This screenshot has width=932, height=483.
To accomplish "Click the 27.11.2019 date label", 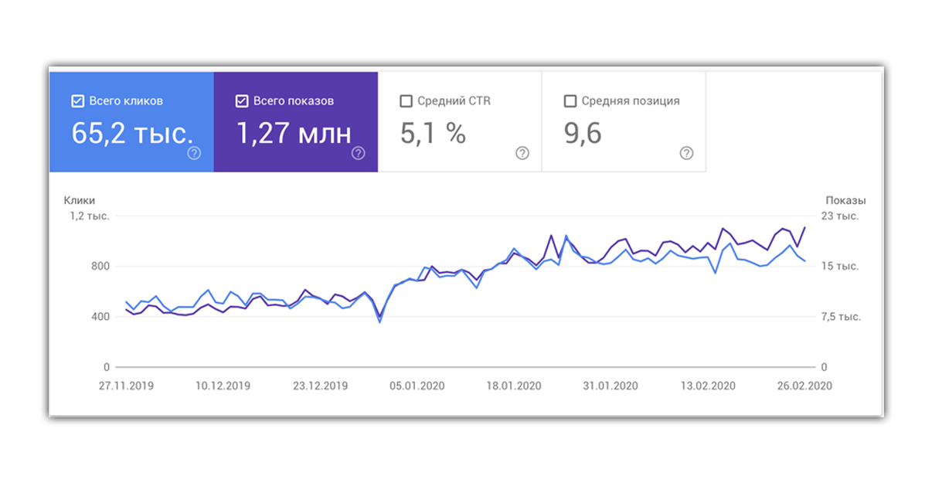I will [x=124, y=386].
